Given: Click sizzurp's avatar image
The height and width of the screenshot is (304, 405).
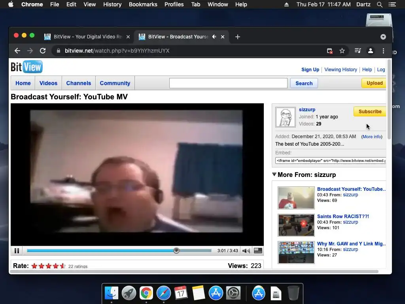Looking at the screenshot, I should point(286,117).
